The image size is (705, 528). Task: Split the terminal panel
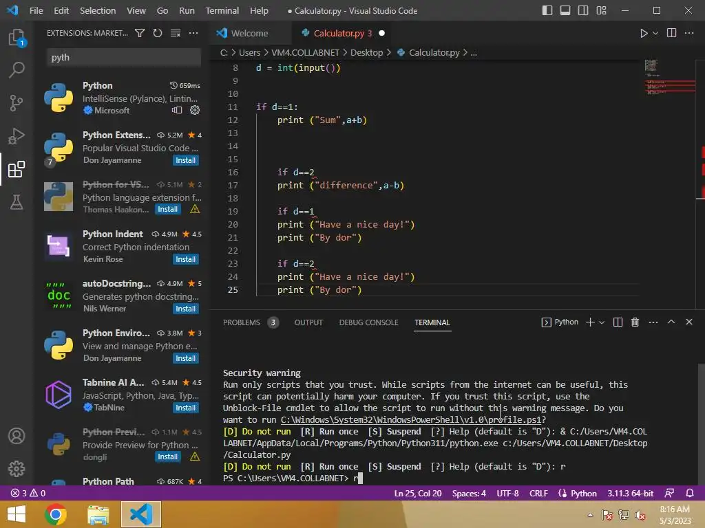pos(618,322)
